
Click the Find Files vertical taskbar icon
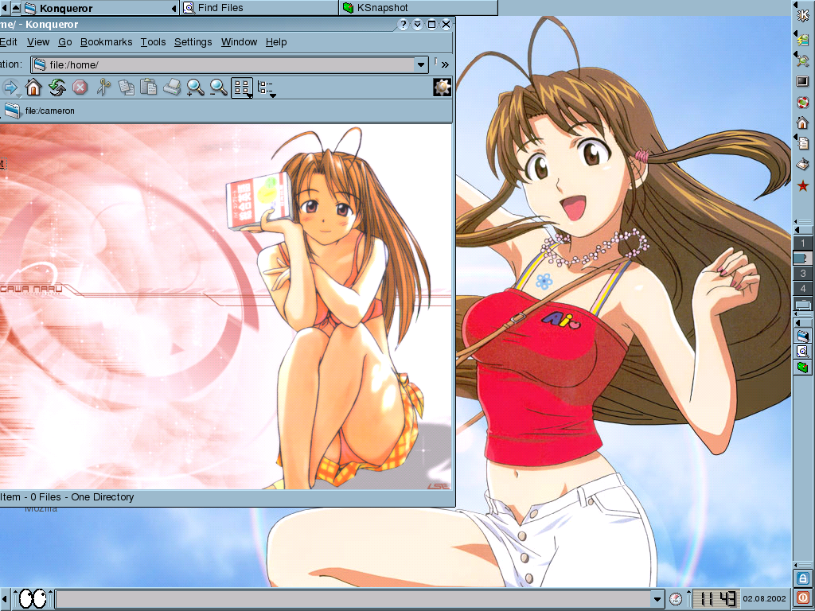(x=803, y=352)
